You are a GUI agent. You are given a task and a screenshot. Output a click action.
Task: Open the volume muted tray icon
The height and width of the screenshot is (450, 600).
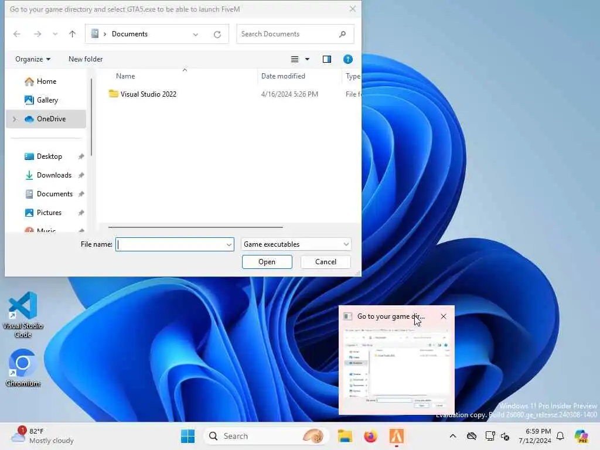click(505, 436)
